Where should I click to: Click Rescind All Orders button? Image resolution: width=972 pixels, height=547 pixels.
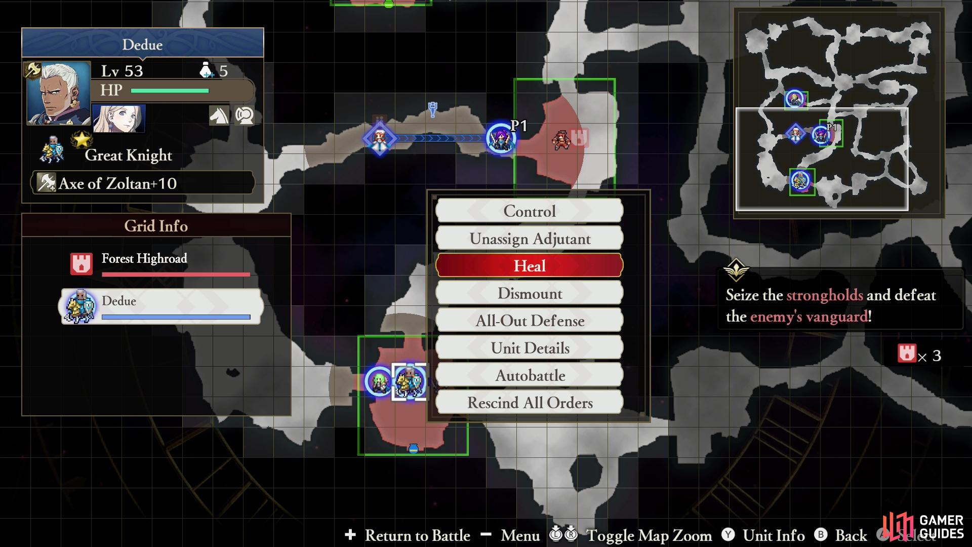tap(530, 403)
